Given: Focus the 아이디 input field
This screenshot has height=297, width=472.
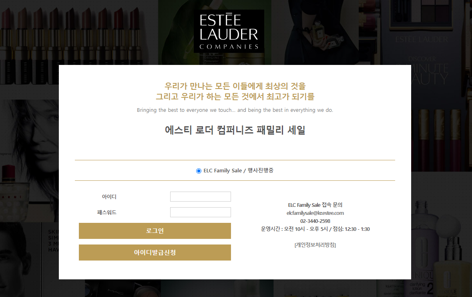Looking at the screenshot, I should pyautogui.click(x=201, y=196).
